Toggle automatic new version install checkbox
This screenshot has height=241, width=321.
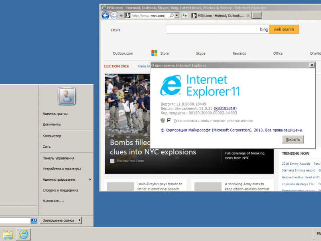(x=169, y=120)
